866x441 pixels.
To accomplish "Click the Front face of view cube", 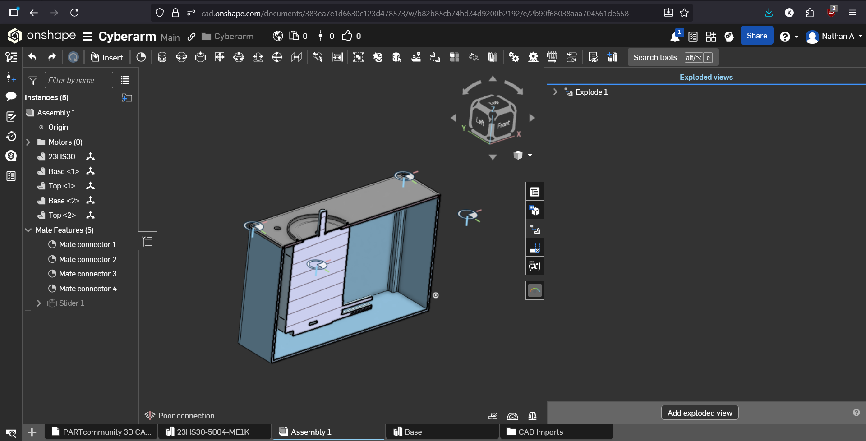I will [x=504, y=124].
